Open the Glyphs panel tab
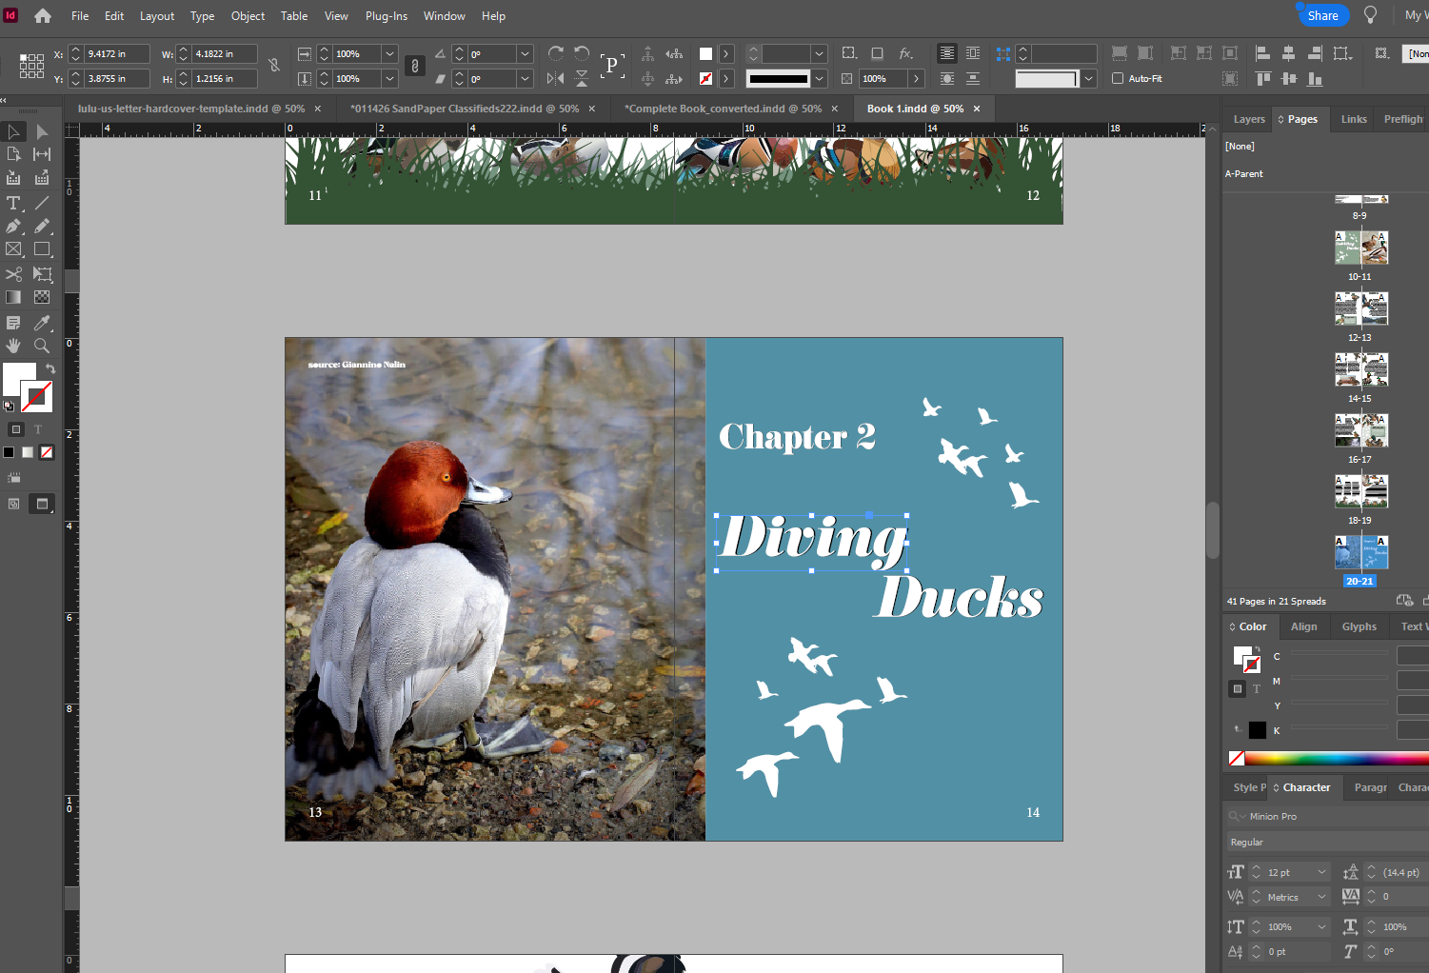Image resolution: width=1429 pixels, height=973 pixels. coord(1360,626)
